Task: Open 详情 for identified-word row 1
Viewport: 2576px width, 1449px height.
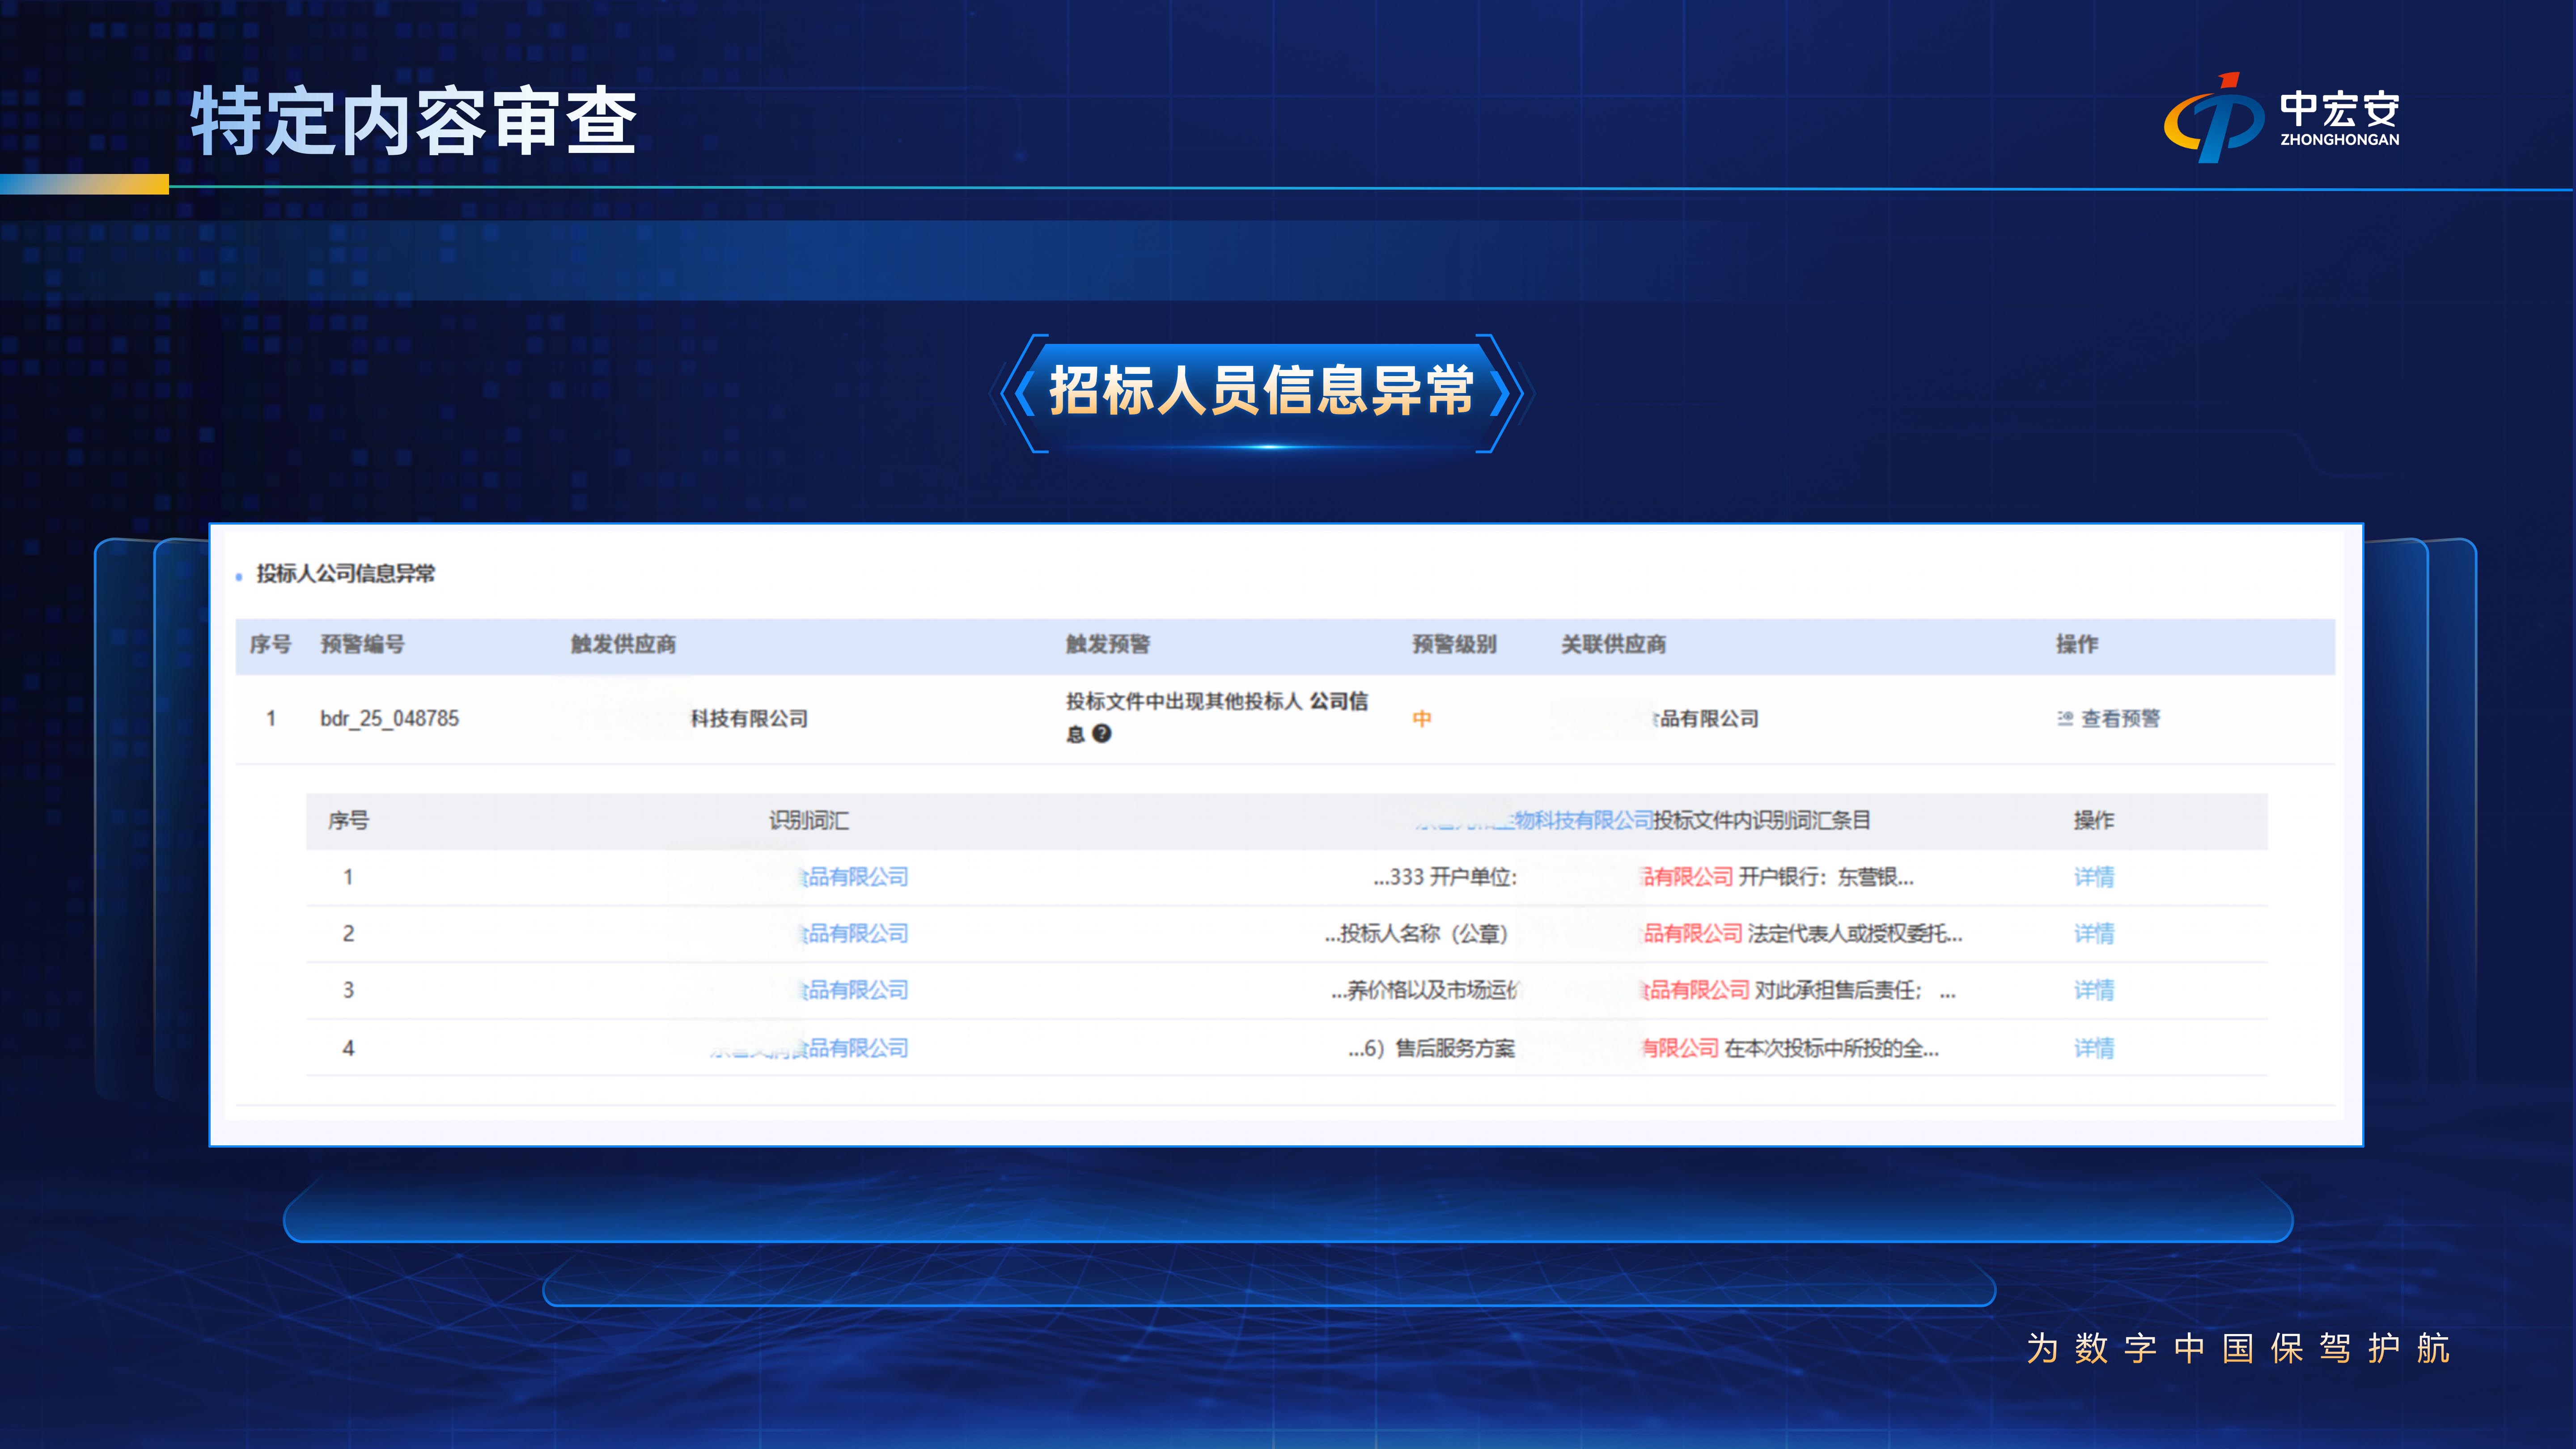Action: (2094, 877)
